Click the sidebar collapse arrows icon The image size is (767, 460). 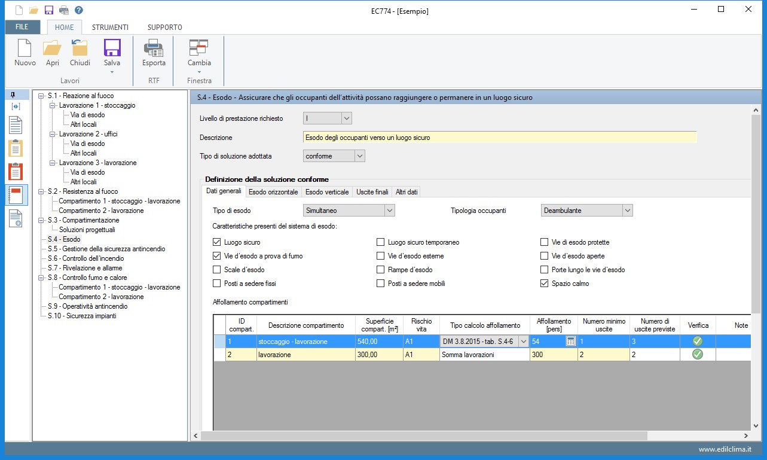tap(16, 106)
